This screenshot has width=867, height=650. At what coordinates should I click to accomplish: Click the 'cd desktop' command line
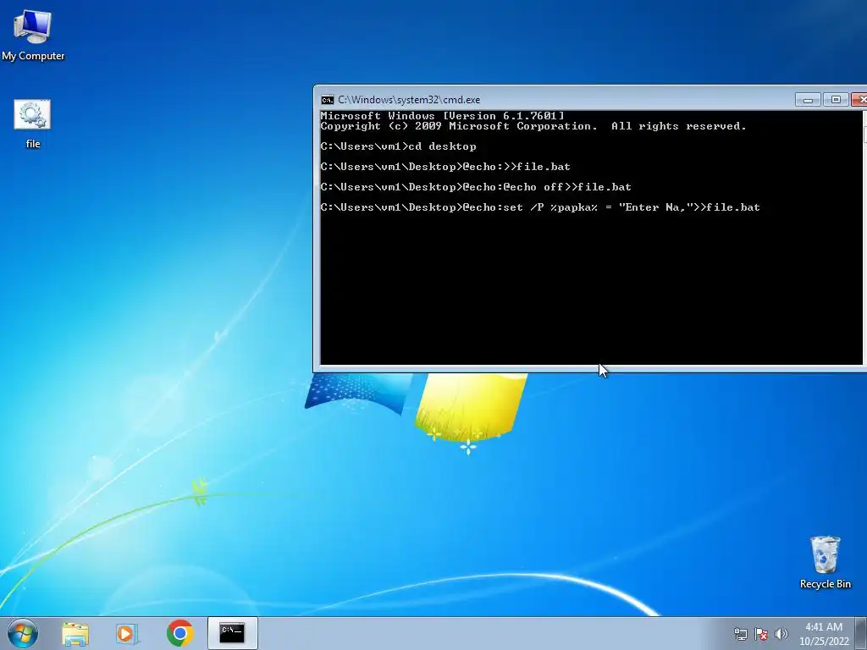point(398,146)
